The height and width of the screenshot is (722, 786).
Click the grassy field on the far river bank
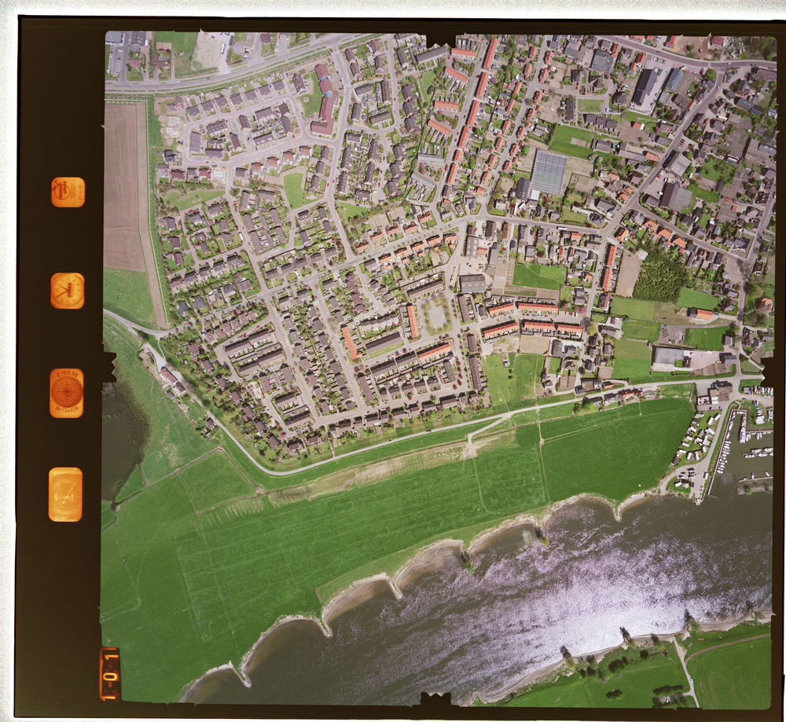[x=731, y=672]
